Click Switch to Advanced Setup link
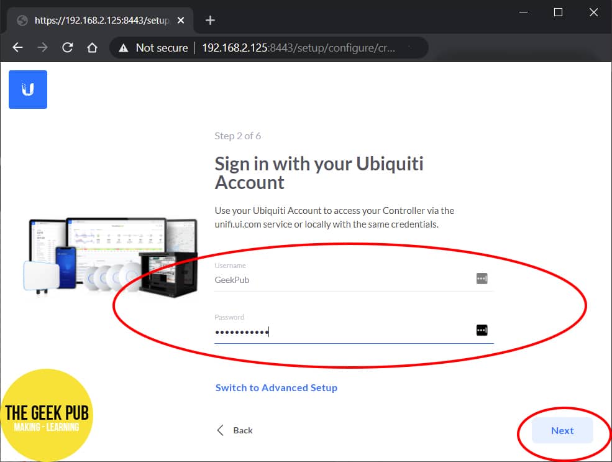The image size is (612, 462). coord(276,388)
